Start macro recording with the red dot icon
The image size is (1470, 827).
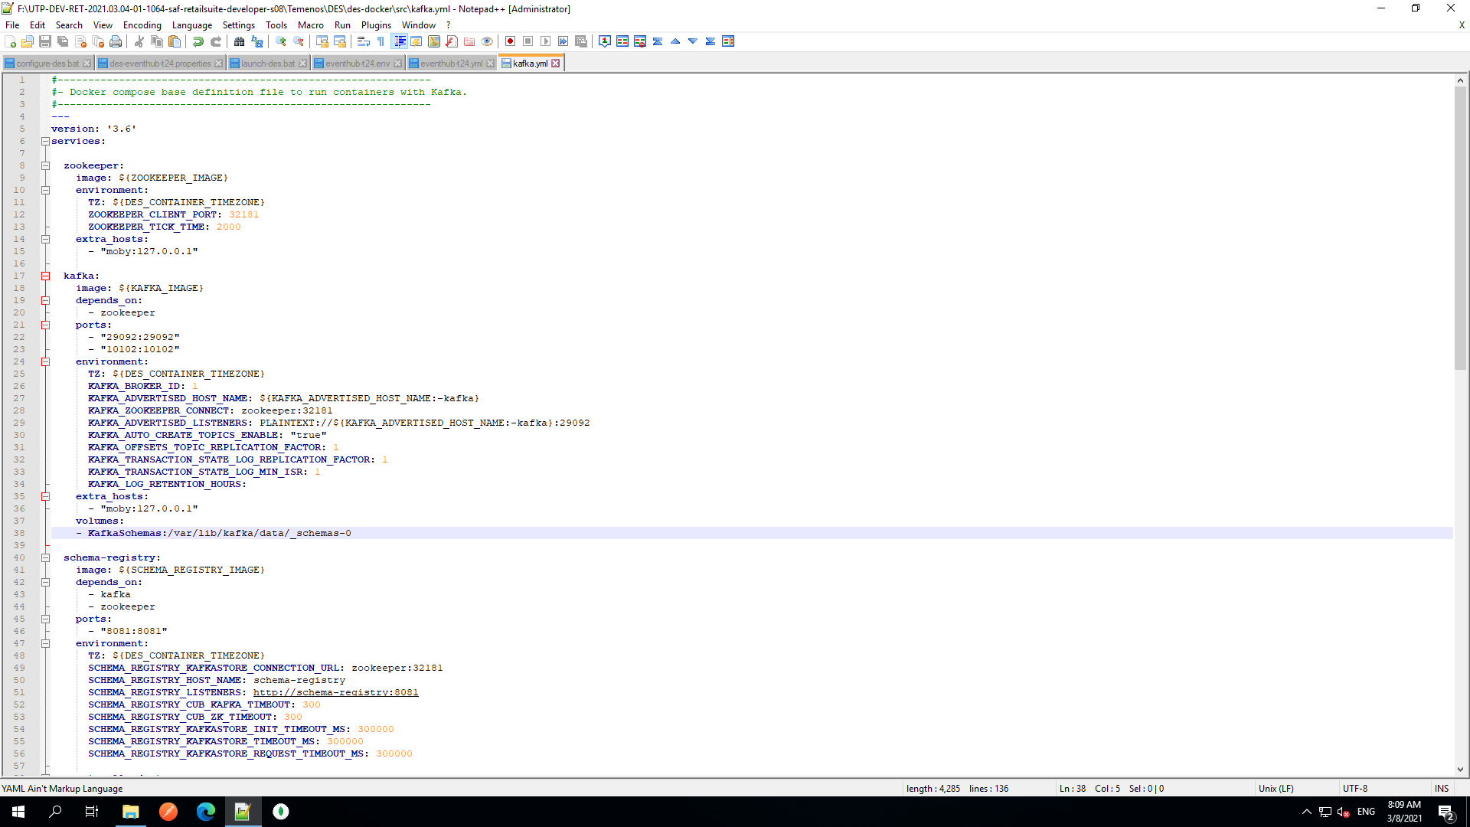click(510, 41)
